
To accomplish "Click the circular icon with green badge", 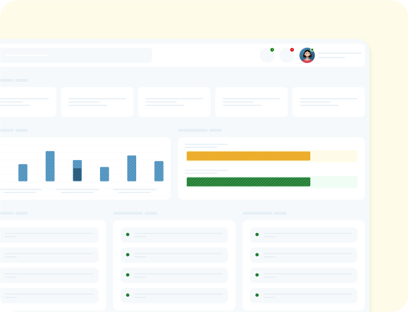I will click(267, 55).
